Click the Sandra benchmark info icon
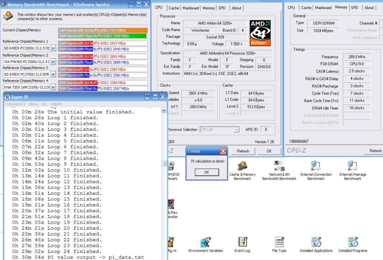The width and height of the screenshot is (383, 260). click(x=8, y=16)
